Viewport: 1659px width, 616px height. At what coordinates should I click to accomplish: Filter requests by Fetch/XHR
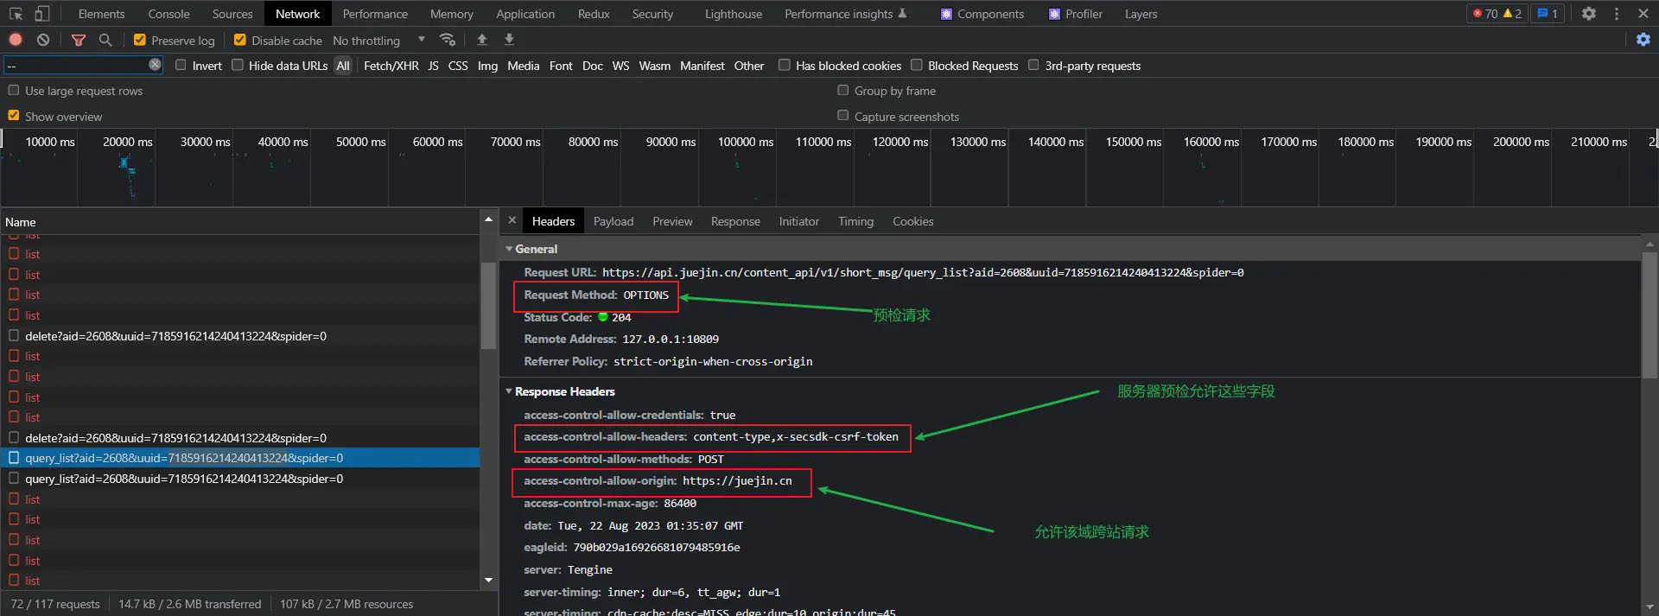coord(391,66)
